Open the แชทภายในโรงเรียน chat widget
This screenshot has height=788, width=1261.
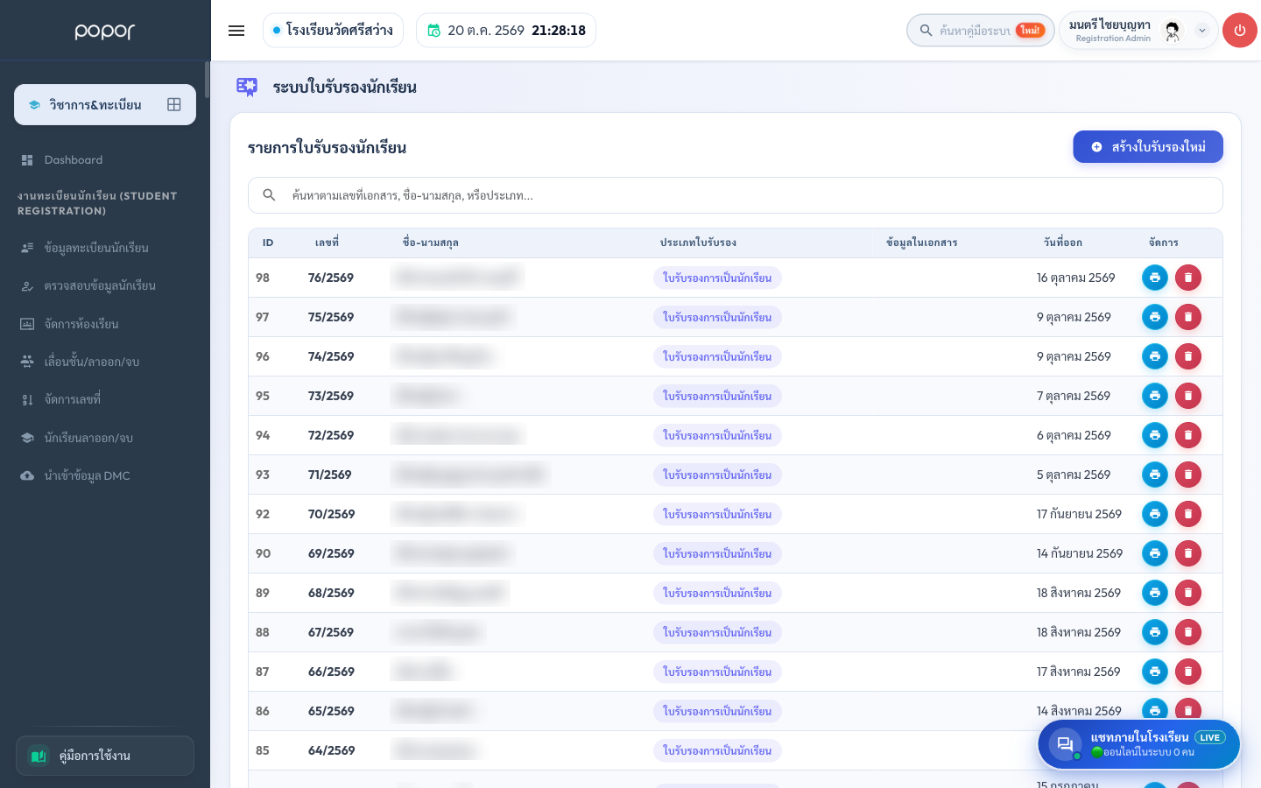click(x=1138, y=744)
